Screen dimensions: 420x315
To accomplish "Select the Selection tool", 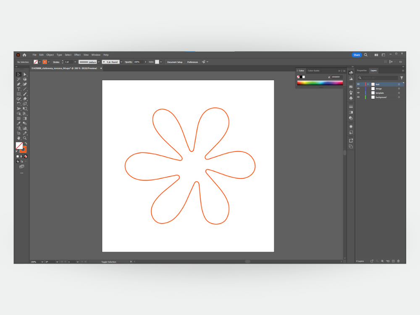I will [x=19, y=74].
